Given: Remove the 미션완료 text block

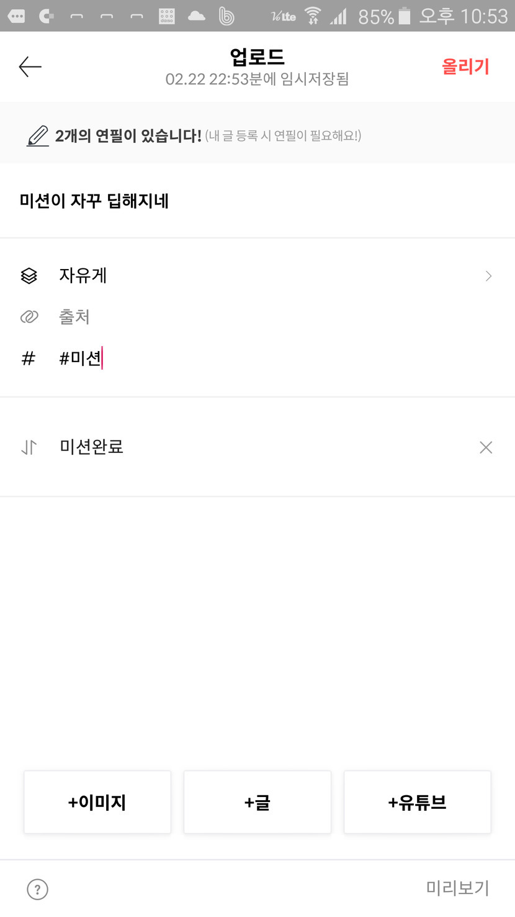Looking at the screenshot, I should click(x=486, y=447).
